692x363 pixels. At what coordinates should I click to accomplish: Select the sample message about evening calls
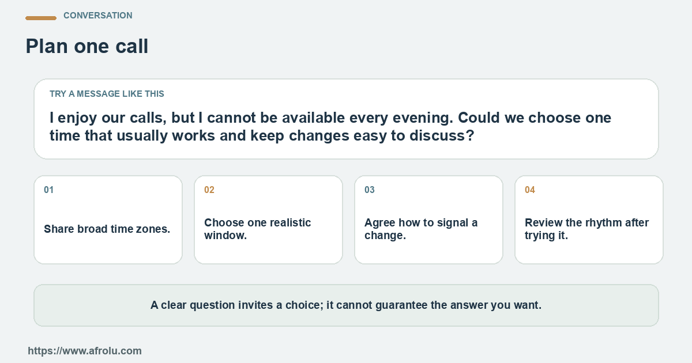[x=330, y=126]
